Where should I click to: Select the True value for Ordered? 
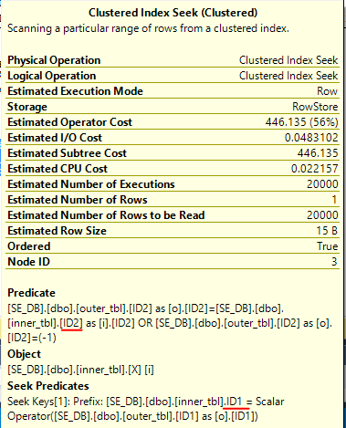pyautogui.click(x=327, y=246)
